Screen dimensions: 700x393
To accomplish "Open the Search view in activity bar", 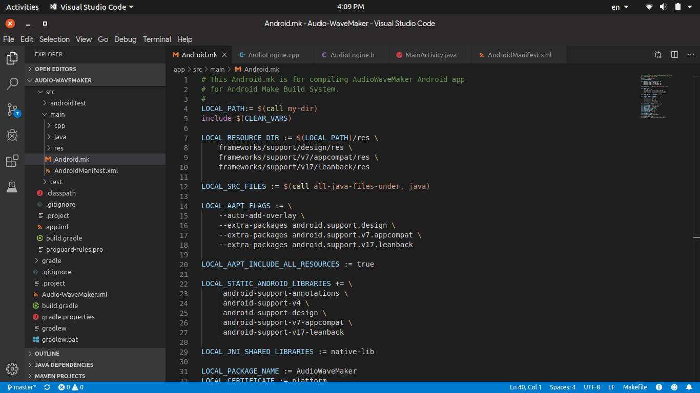I will tap(12, 84).
